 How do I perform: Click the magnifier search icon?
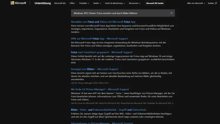[x=216, y=3]
